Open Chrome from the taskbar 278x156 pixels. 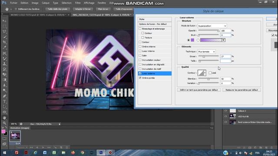pos(82,153)
